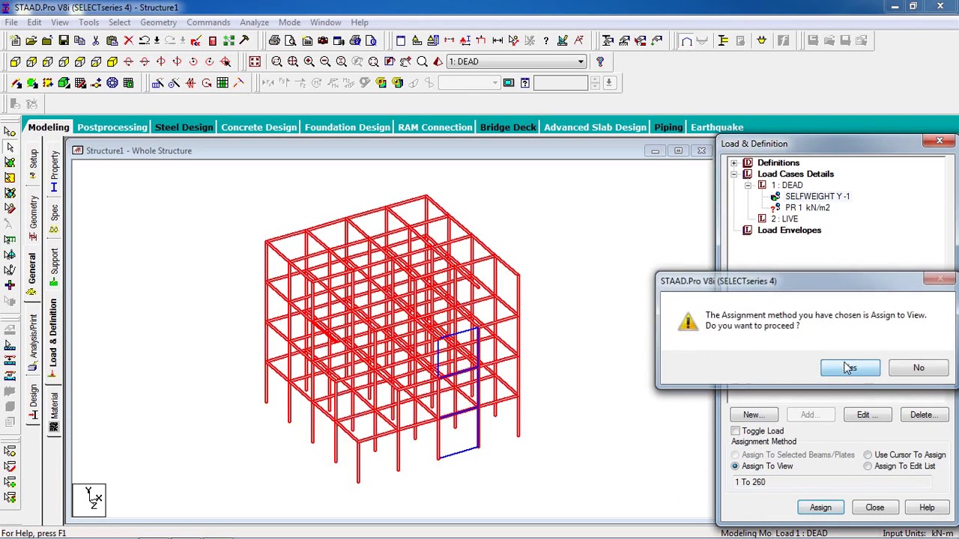Open the 1: DEAD load case dropdown

[581, 61]
